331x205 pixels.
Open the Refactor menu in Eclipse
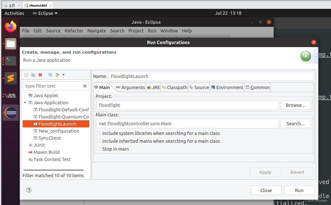click(x=74, y=31)
